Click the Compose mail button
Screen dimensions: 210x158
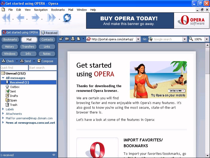45,61
